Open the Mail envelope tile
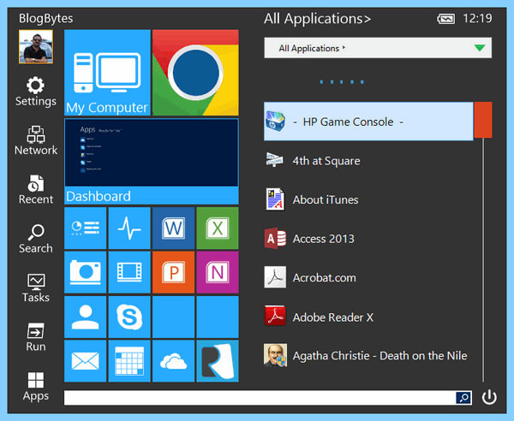This screenshot has width=514, height=421. pyautogui.click(x=85, y=361)
